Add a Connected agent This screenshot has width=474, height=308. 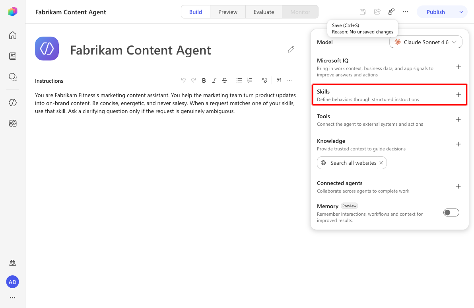pyautogui.click(x=458, y=186)
